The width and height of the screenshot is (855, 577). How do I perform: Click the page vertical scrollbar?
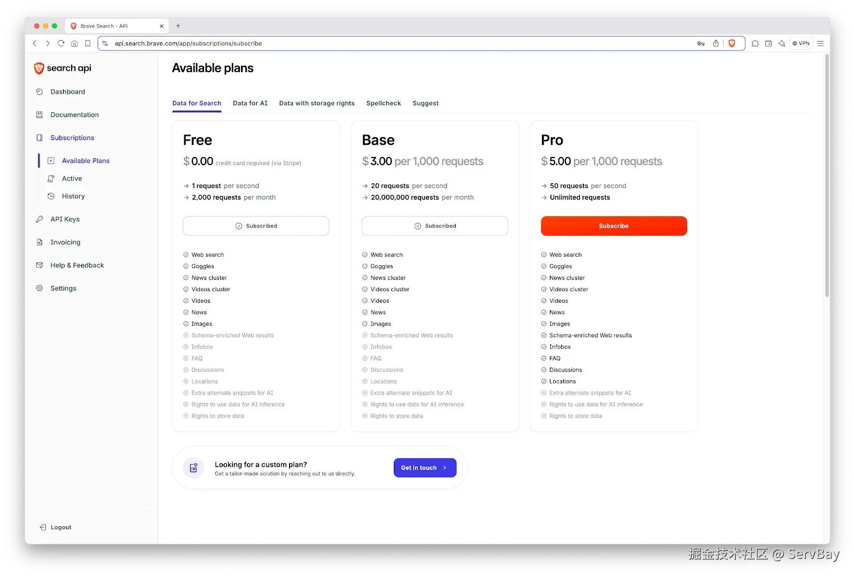[x=827, y=176]
